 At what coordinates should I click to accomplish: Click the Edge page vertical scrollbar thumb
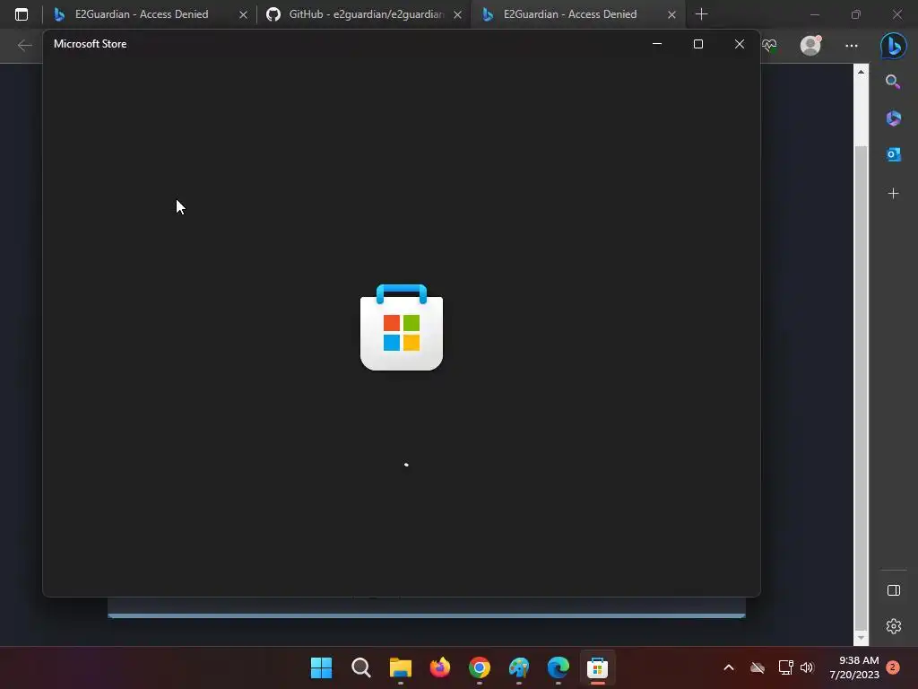tap(861, 387)
